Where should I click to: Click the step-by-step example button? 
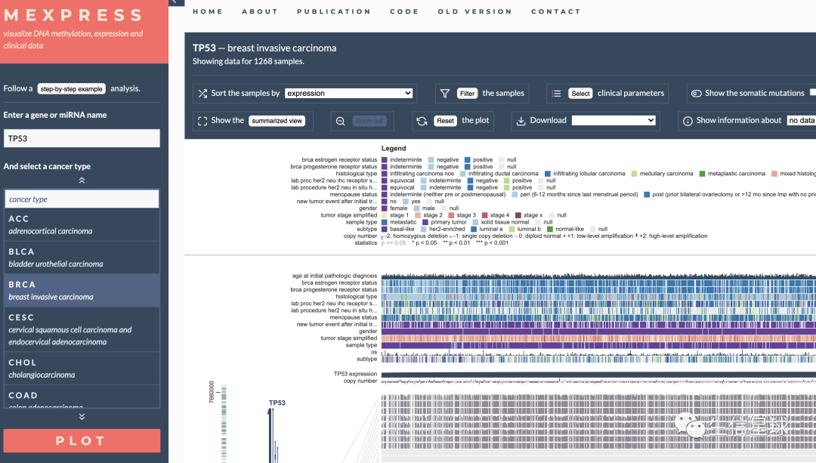point(71,89)
